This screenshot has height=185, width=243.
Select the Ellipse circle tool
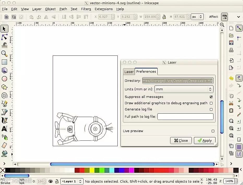tap(4, 79)
